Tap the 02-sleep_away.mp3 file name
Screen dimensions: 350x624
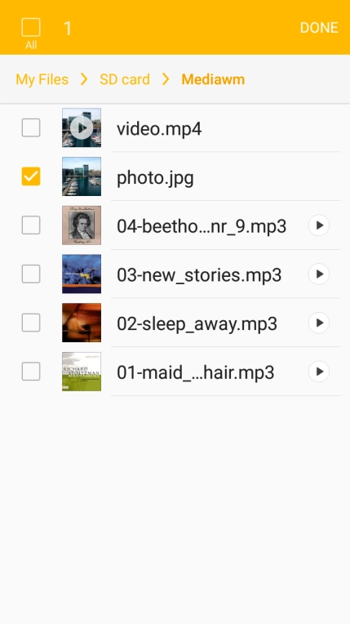[197, 324]
